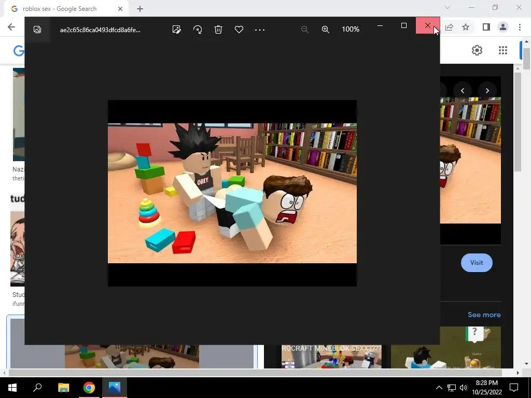Screen dimensions: 531x398
Task: Bookmark this page with the star icon
Action: (466, 27)
